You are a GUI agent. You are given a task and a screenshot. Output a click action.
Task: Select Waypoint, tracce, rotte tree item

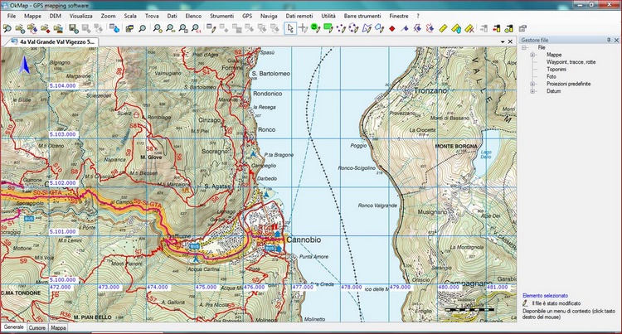(x=571, y=62)
